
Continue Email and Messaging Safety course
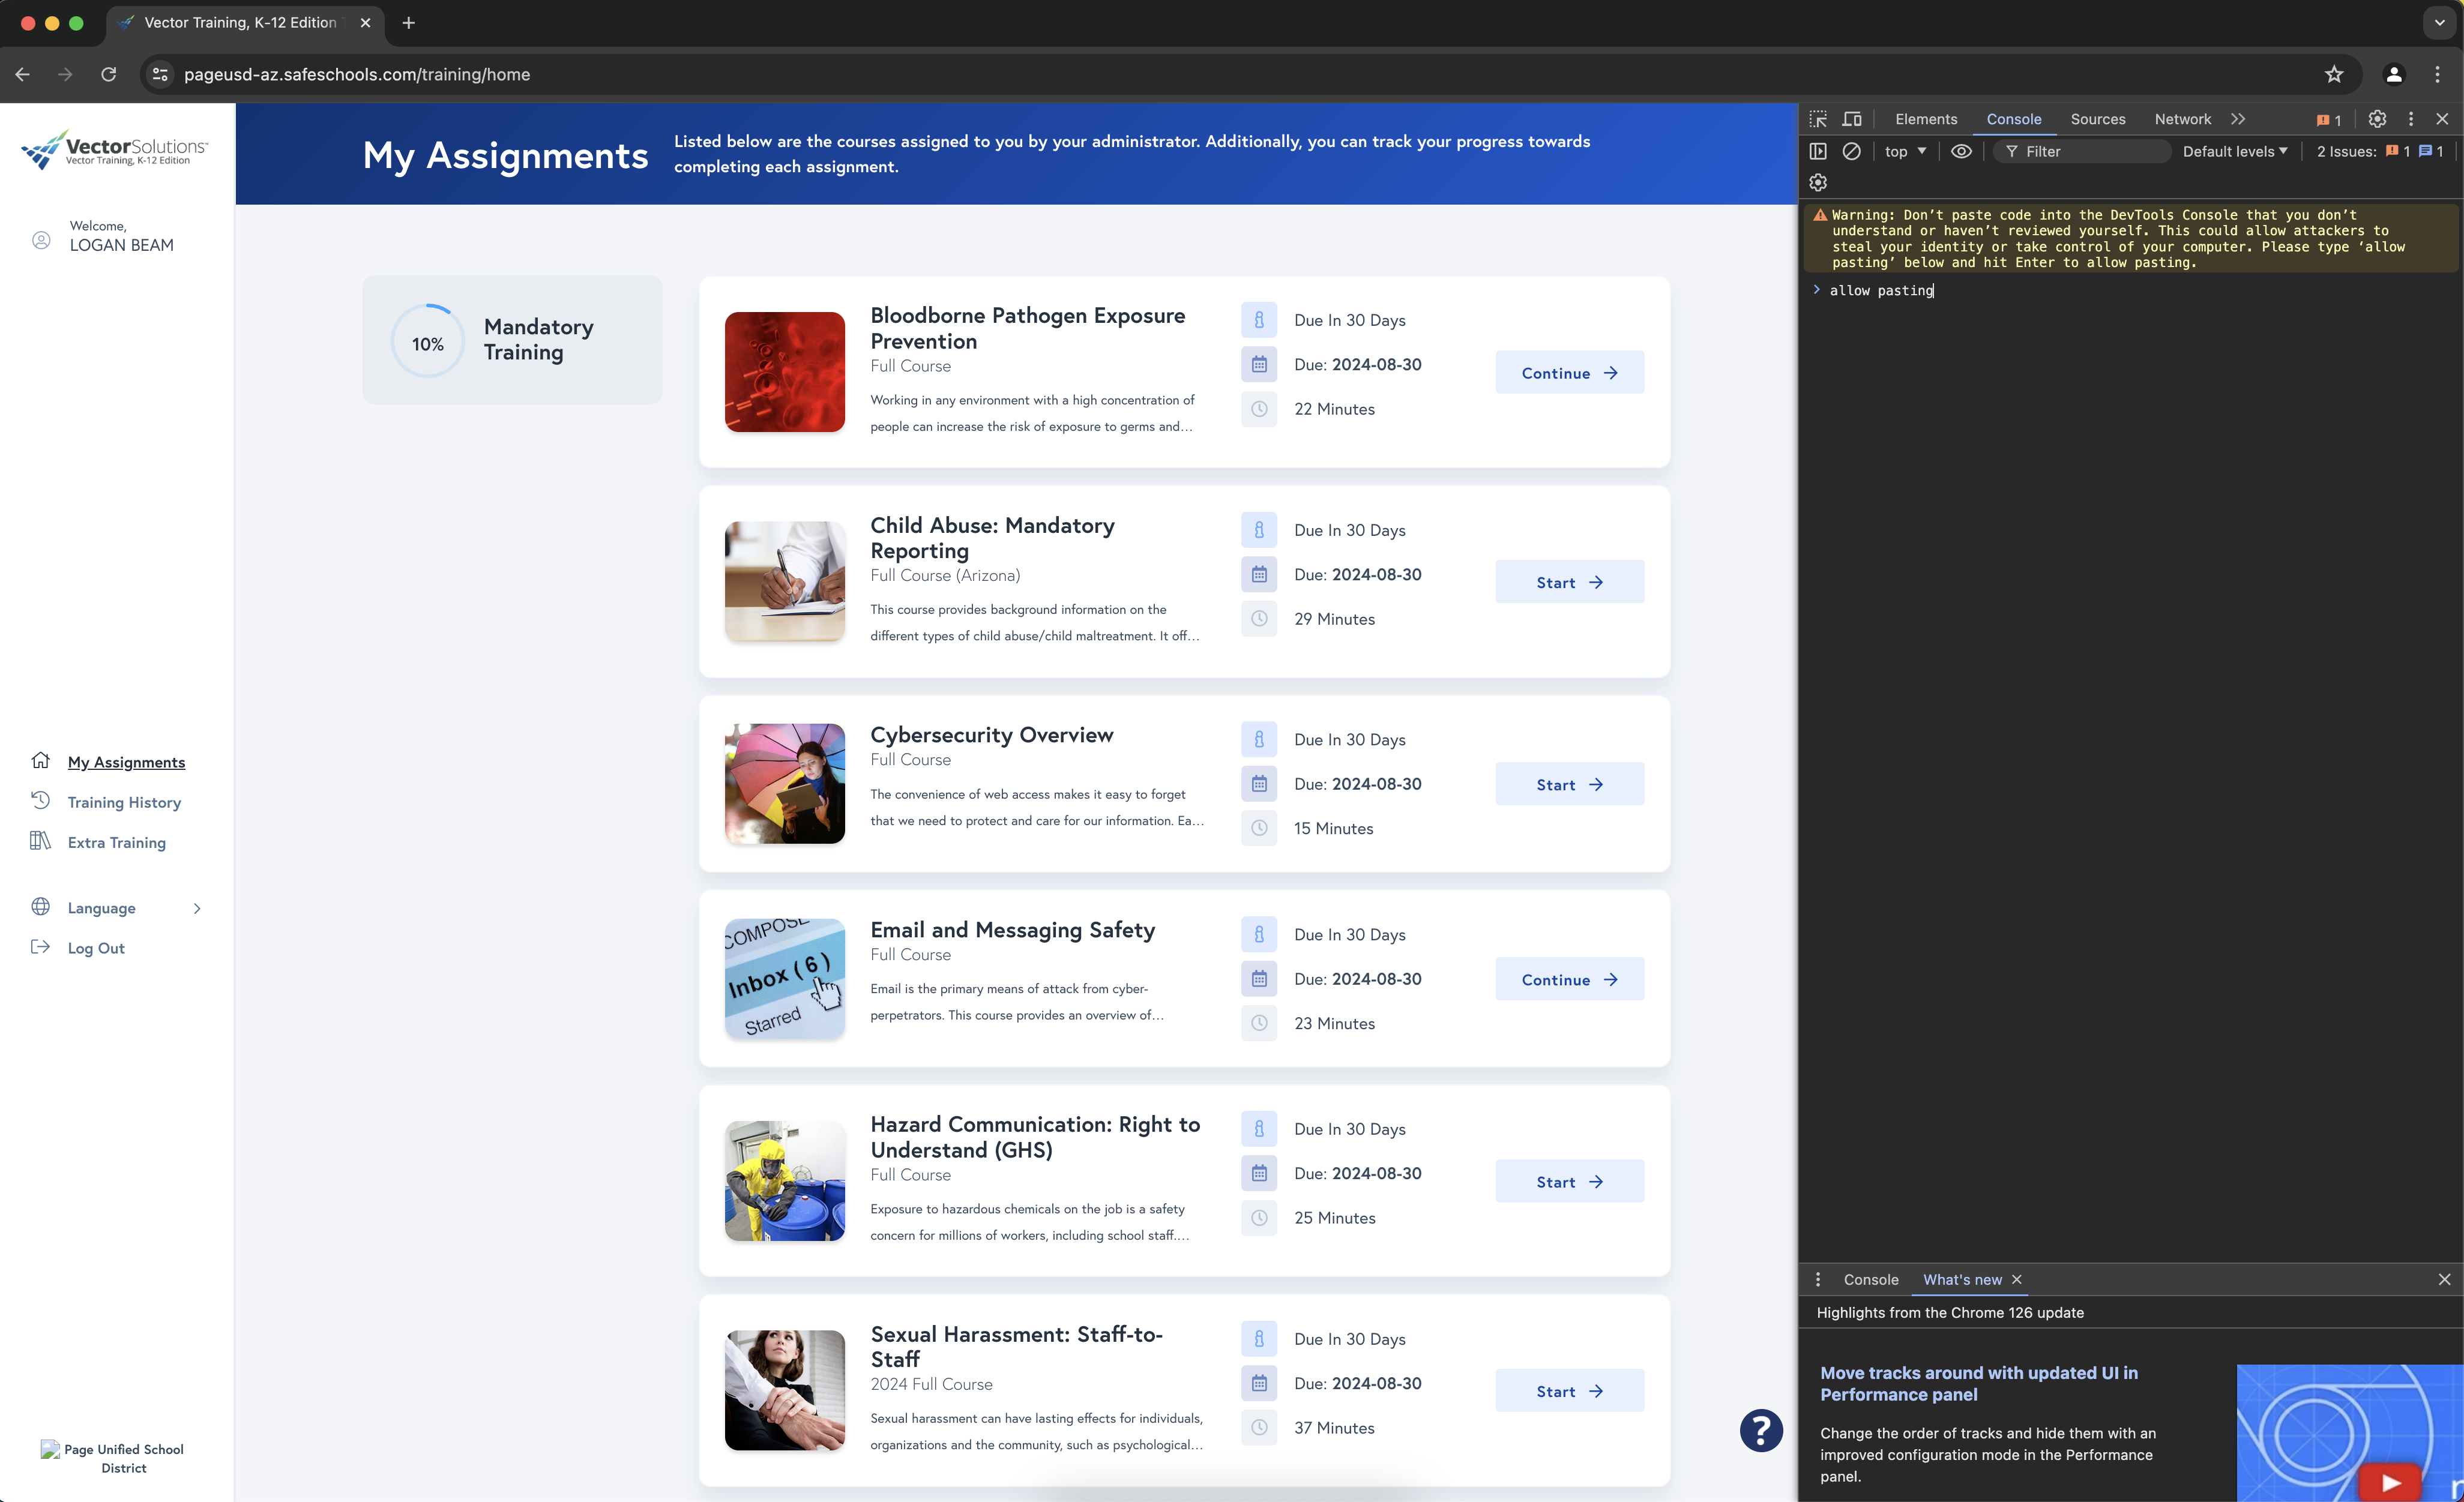(x=1569, y=979)
